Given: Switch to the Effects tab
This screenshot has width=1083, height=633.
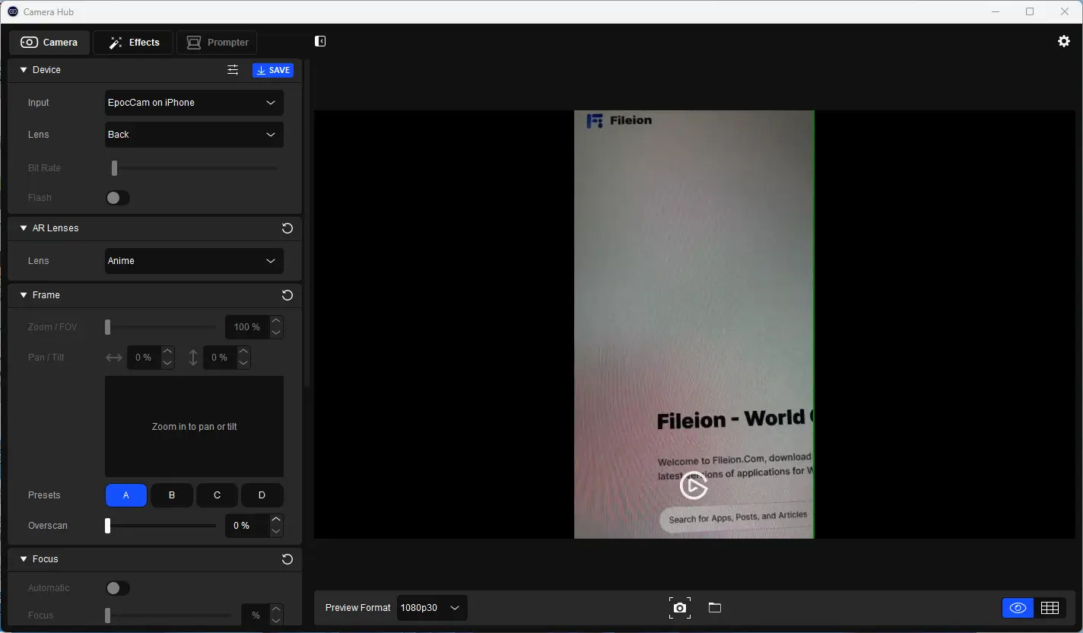Looking at the screenshot, I should [x=133, y=43].
